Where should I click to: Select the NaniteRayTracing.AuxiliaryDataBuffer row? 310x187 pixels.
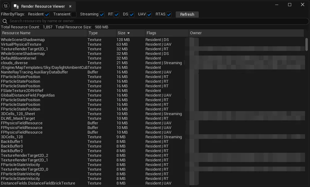(153, 72)
